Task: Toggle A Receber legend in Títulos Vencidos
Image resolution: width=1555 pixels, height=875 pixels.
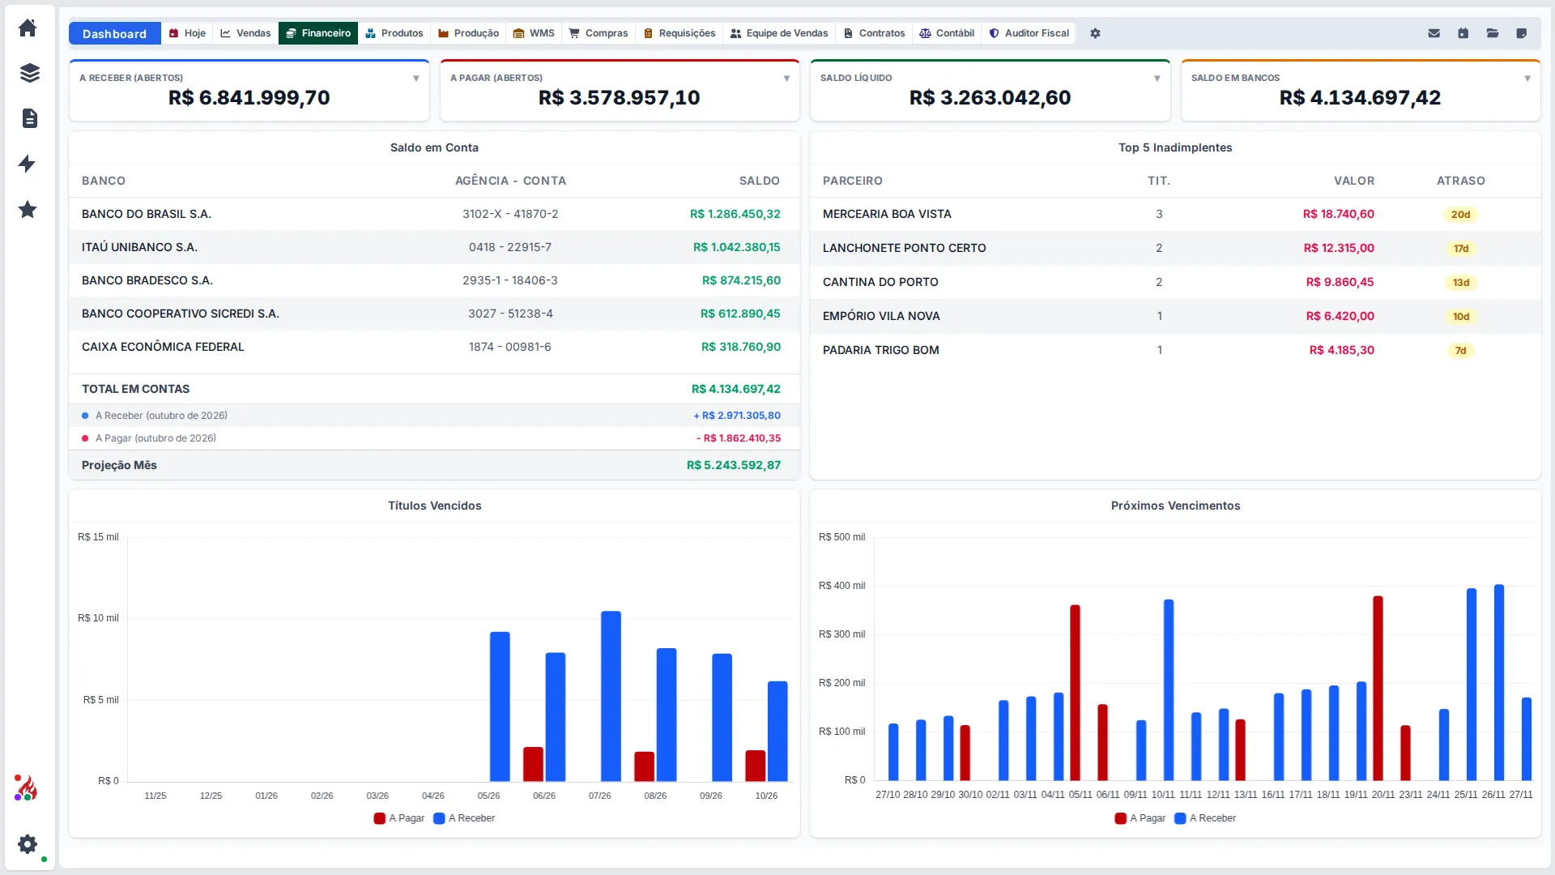Action: (x=464, y=818)
